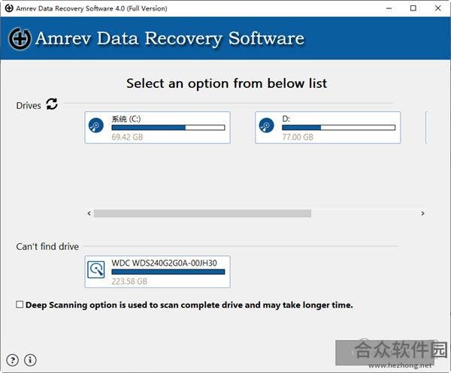The image size is (451, 373).
Task: Maximize the Amrev window
Action: [x=413, y=8]
